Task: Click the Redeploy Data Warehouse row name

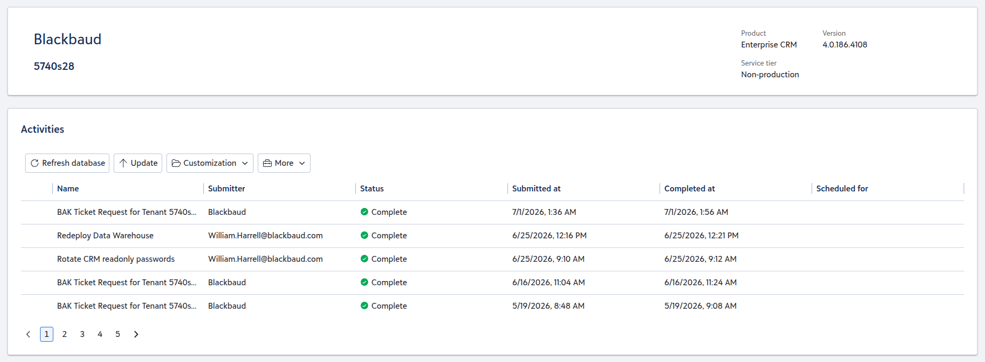Action: click(105, 236)
